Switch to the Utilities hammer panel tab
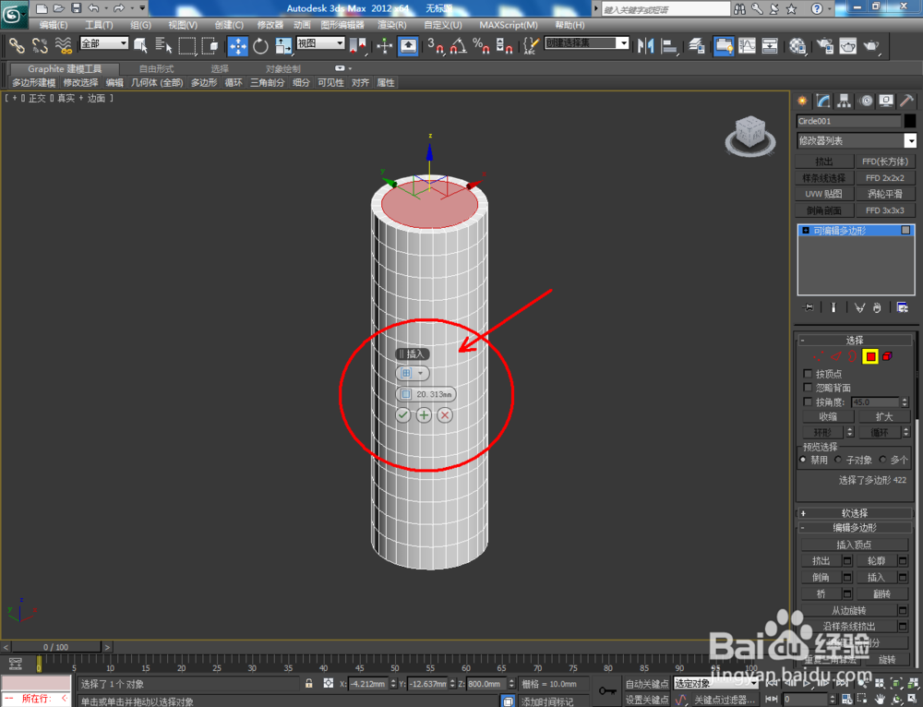The width and height of the screenshot is (923, 707). [x=907, y=101]
